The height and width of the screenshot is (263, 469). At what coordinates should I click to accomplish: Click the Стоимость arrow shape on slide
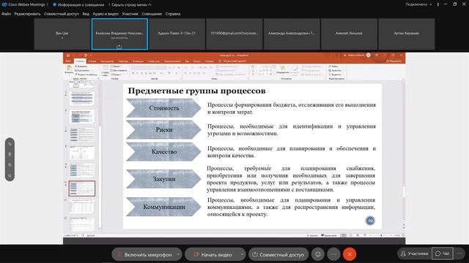[163, 108]
